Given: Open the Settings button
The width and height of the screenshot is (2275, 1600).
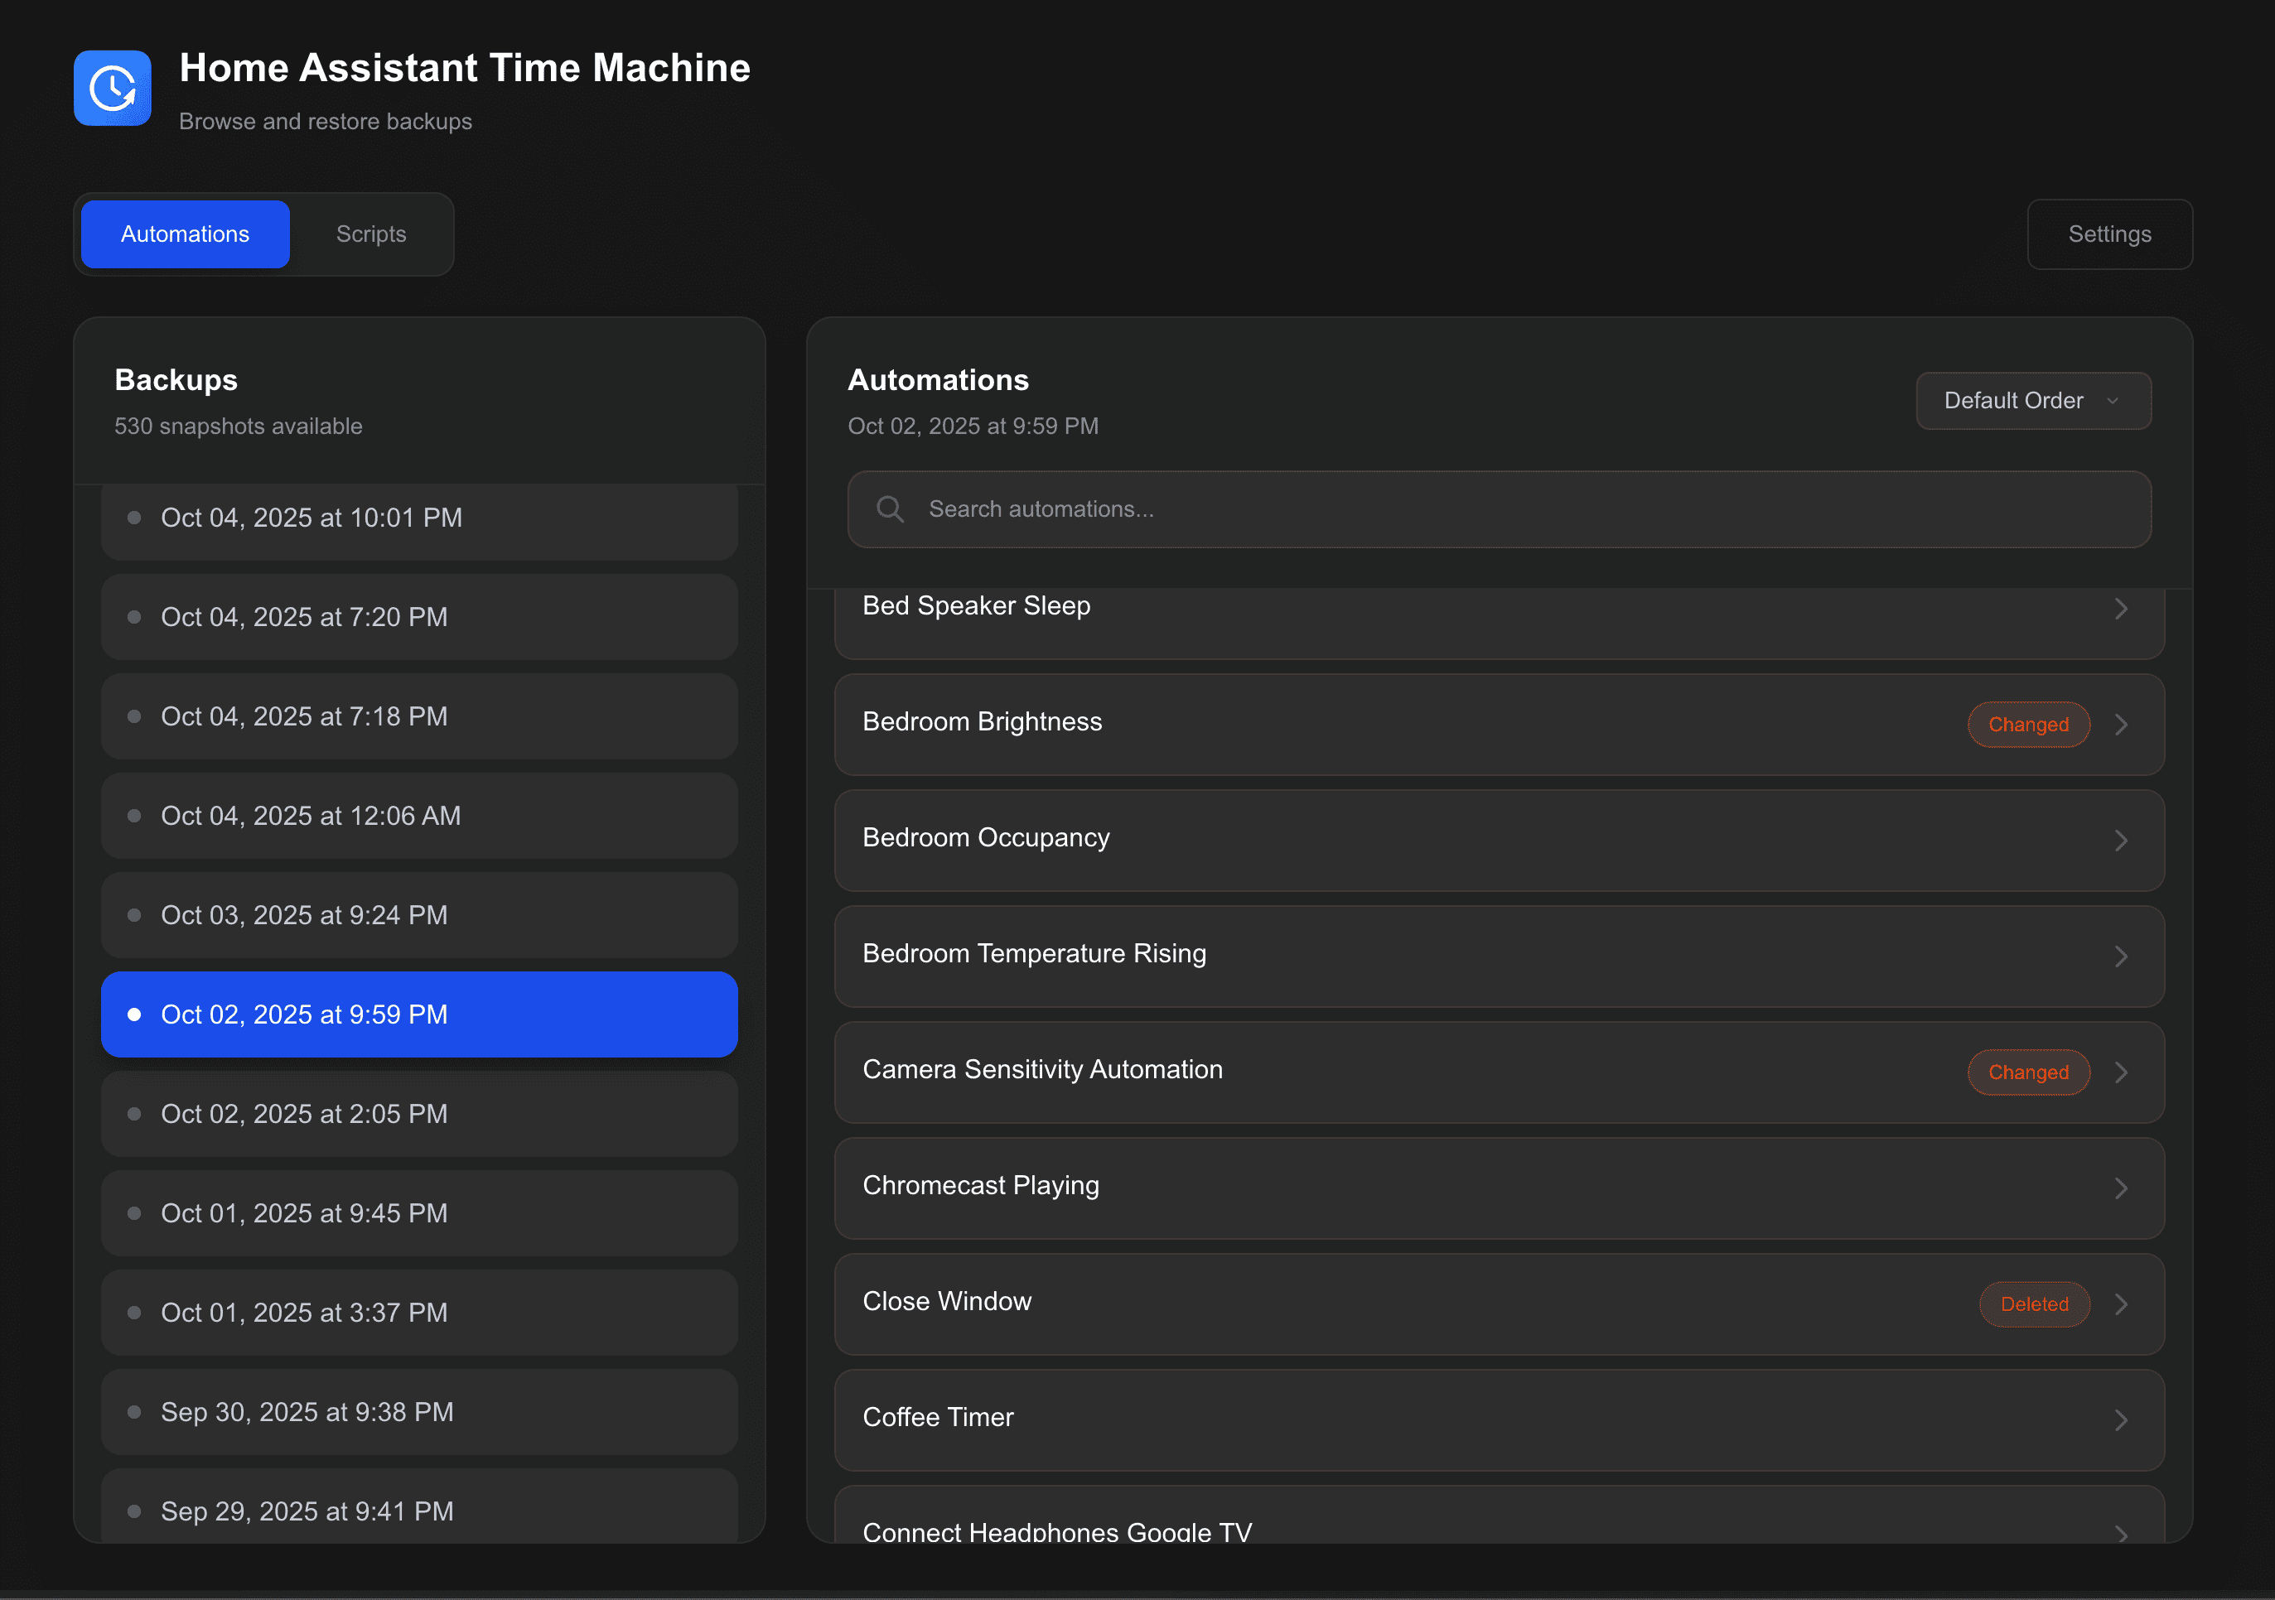Looking at the screenshot, I should (2108, 234).
